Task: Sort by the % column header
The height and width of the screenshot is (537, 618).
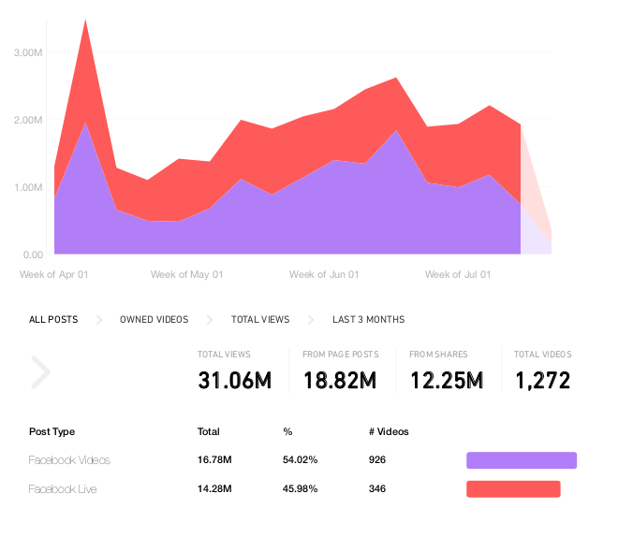Action: [287, 431]
